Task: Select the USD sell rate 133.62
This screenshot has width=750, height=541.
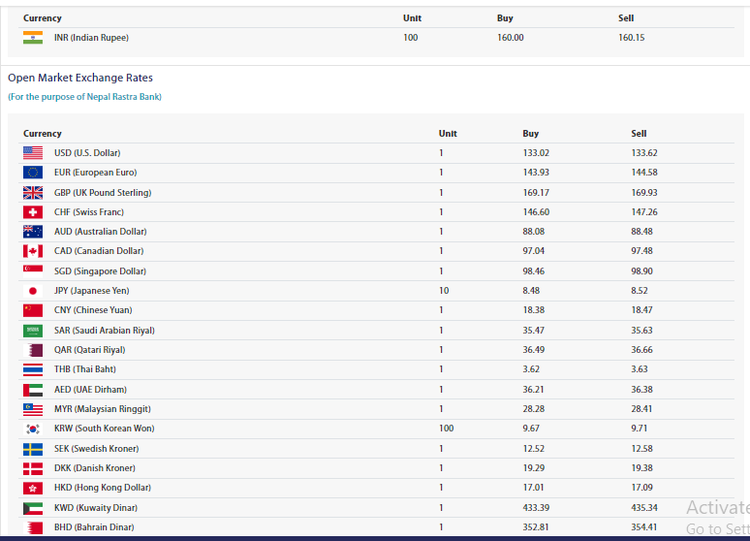Action: coord(644,153)
